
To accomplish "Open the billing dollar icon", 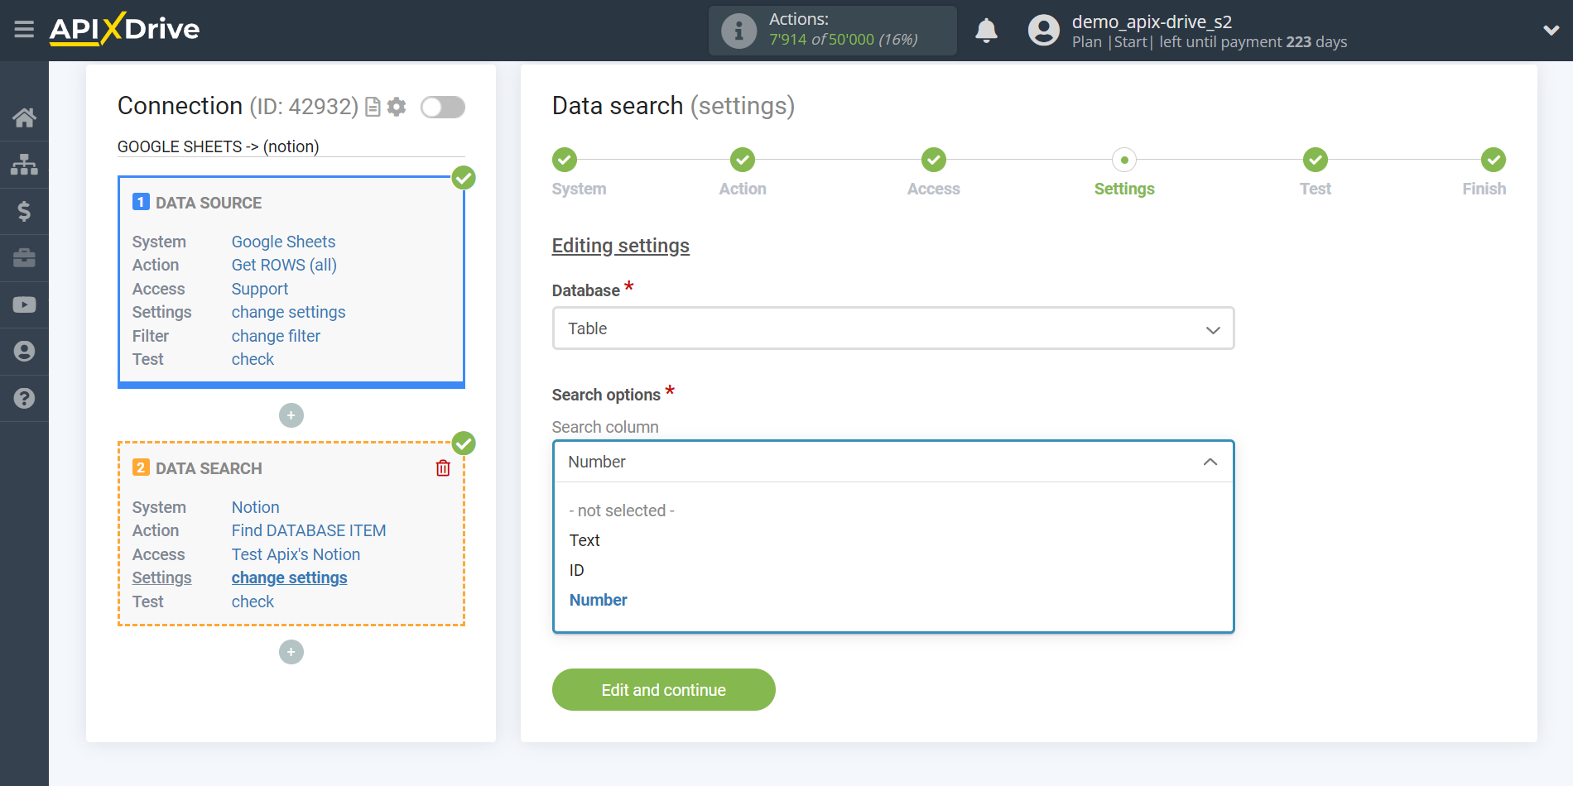I will pos(24,211).
